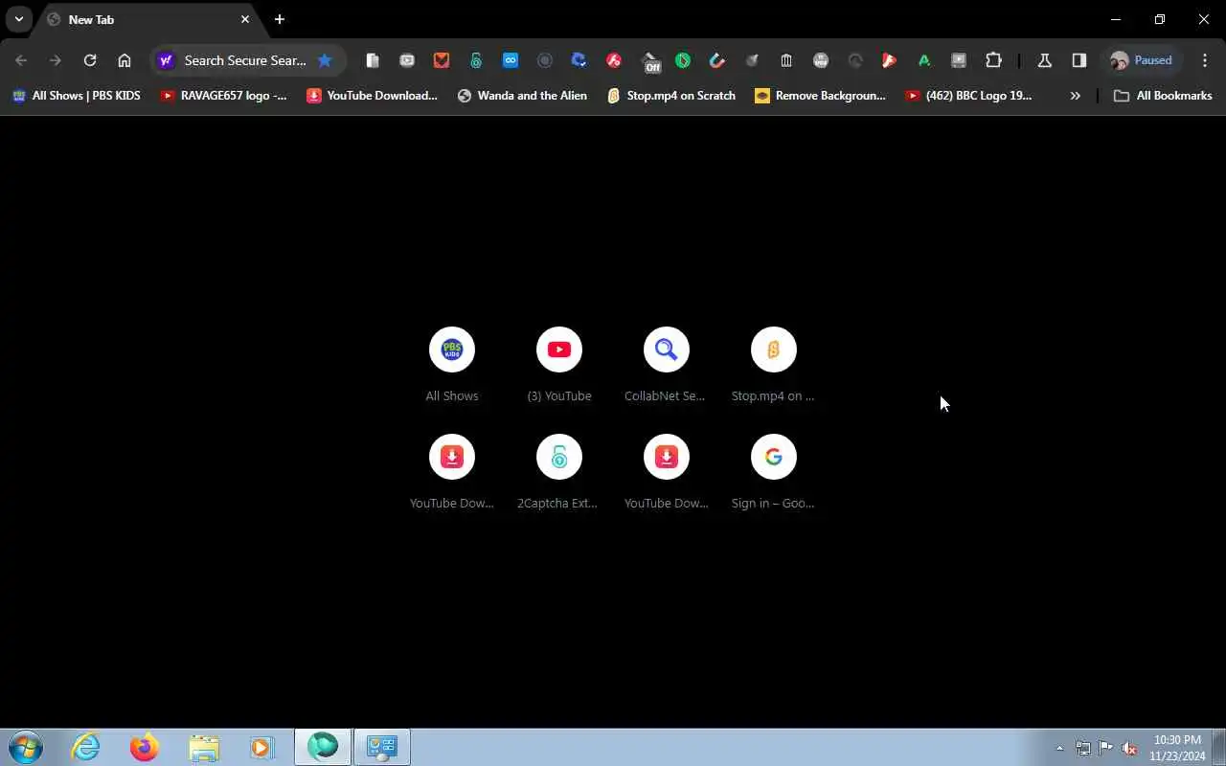This screenshot has width=1226, height=766.
Task: Reload the page with the refresh icon
Action: [90, 60]
